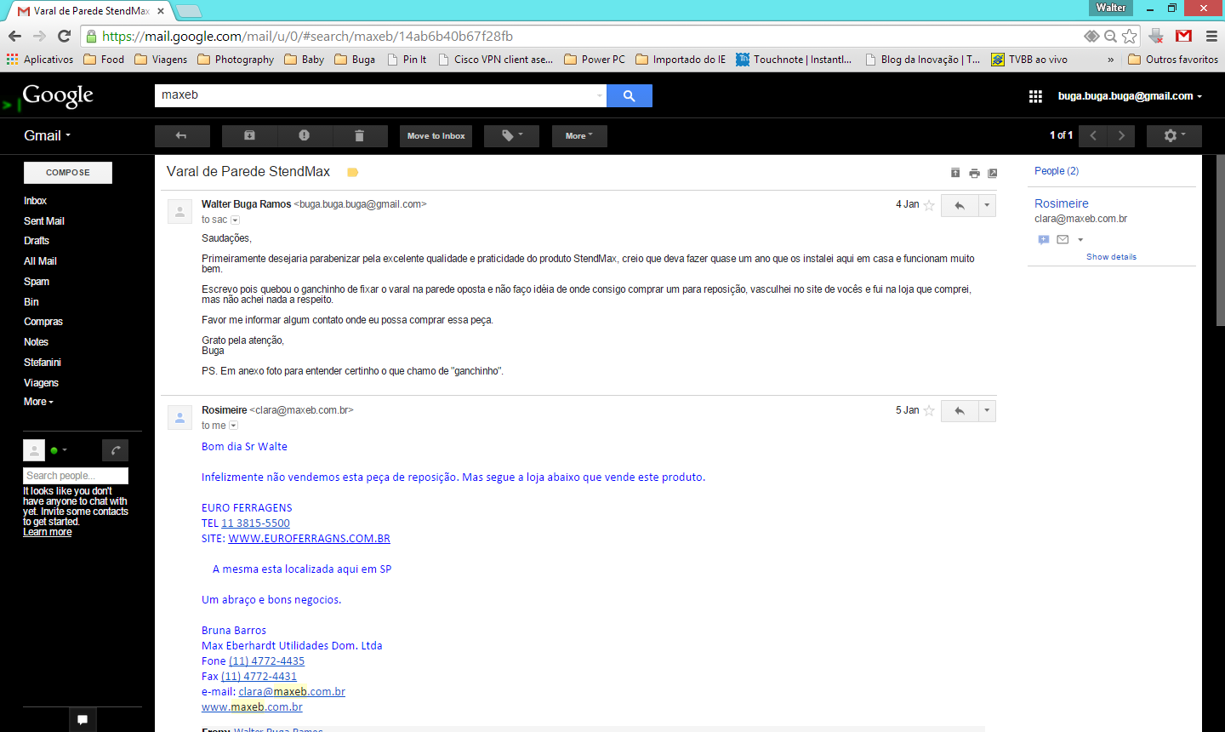Image resolution: width=1225 pixels, height=732 pixels.
Task: Click www.maxeb.com.br link
Action: point(252,707)
